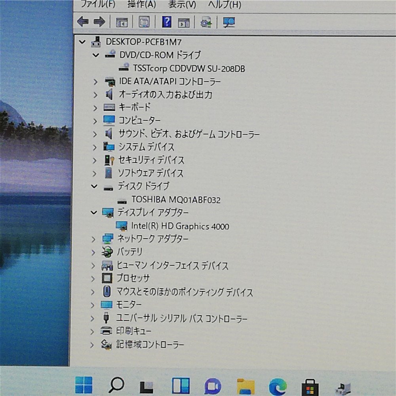Expand the プロセッサ category arrow
This screenshot has width=396, height=396.
click(93, 278)
